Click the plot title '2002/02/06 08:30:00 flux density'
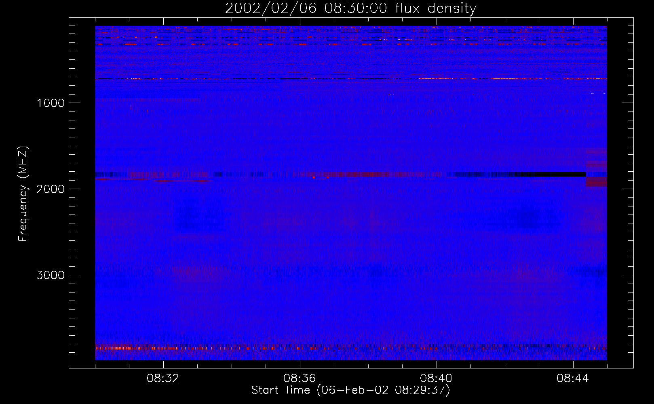 (x=350, y=8)
